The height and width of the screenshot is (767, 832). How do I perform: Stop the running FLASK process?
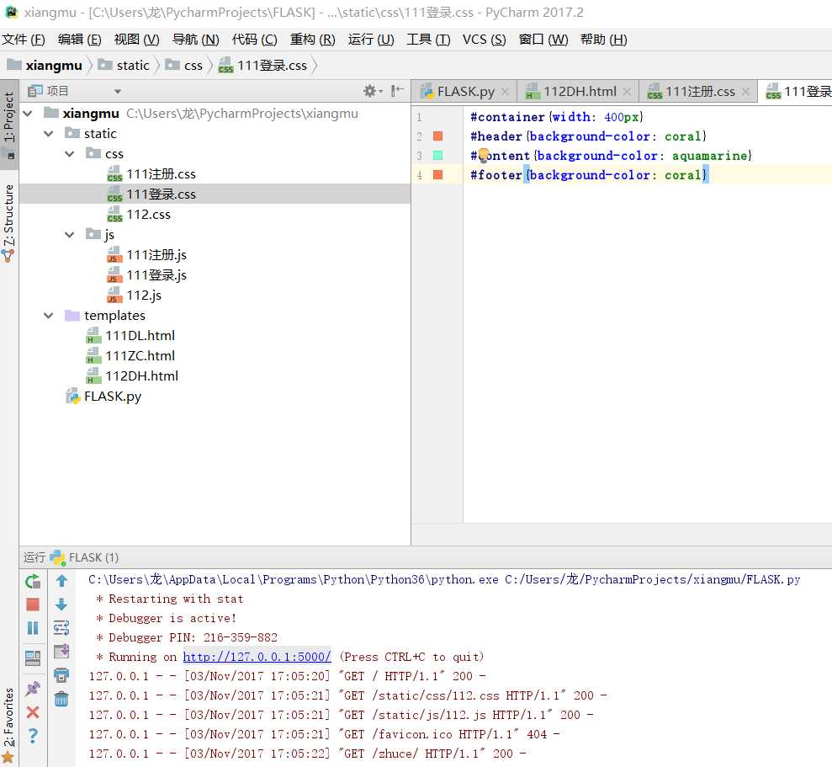click(x=33, y=605)
